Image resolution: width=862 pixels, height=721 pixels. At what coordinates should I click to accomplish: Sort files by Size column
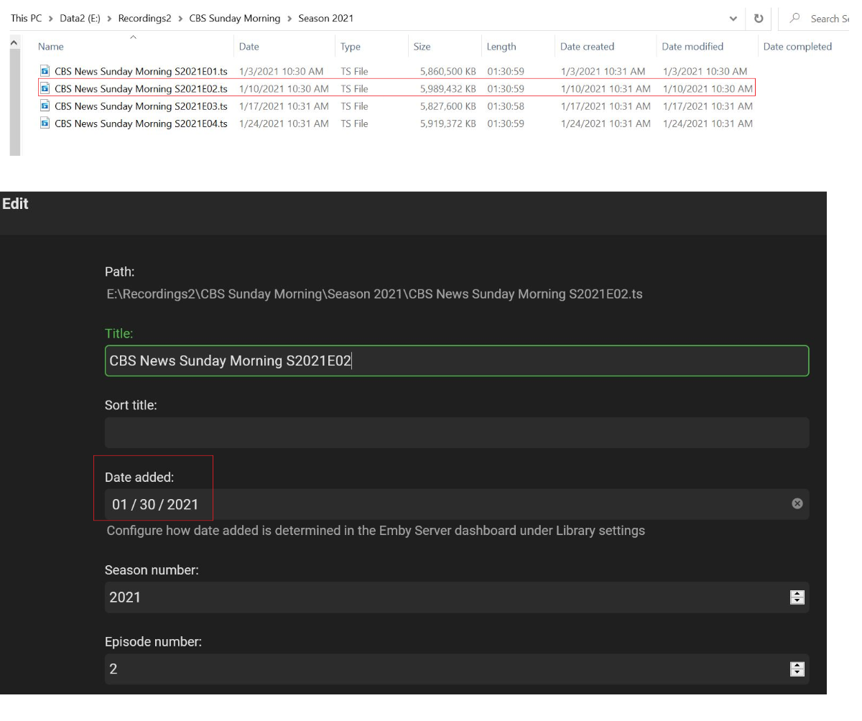[422, 47]
